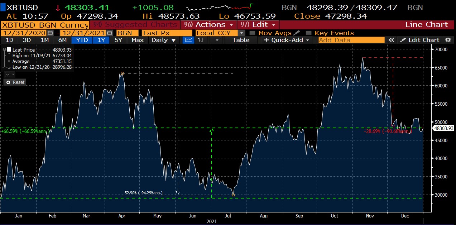Click the BGN pricing source field
Screen dimensions: 456x225
127,33
